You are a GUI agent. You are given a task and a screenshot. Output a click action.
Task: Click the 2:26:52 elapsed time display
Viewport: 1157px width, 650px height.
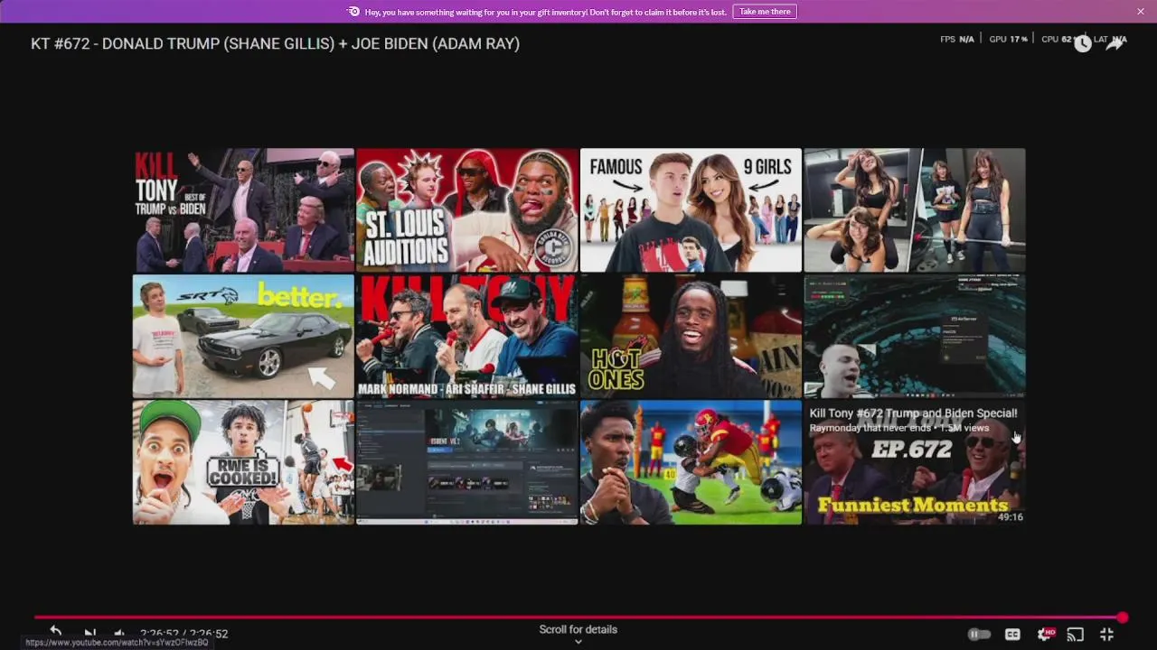161,634
